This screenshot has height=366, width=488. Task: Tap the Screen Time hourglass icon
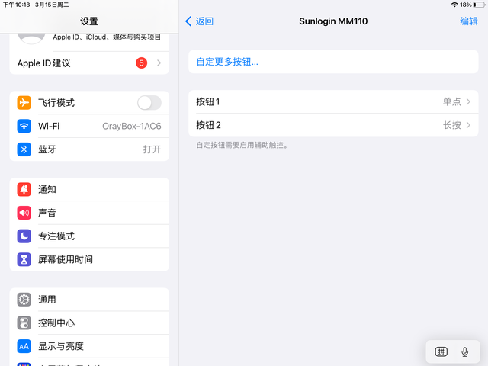pyautogui.click(x=24, y=259)
